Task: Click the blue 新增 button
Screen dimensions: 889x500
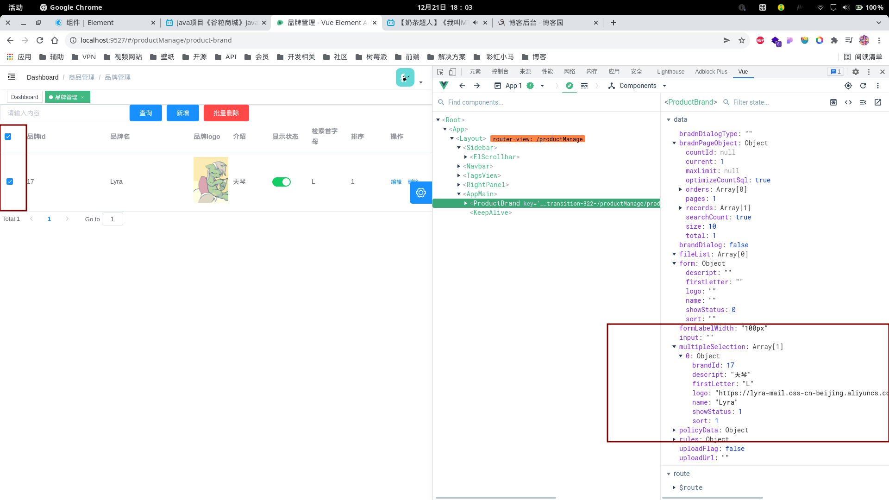Action: coord(182,113)
